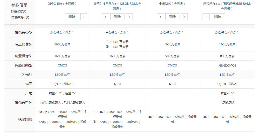Select 小米MIX aperture f/2.0 value
The image size is (256, 133).
pyautogui.click(x=172, y=84)
